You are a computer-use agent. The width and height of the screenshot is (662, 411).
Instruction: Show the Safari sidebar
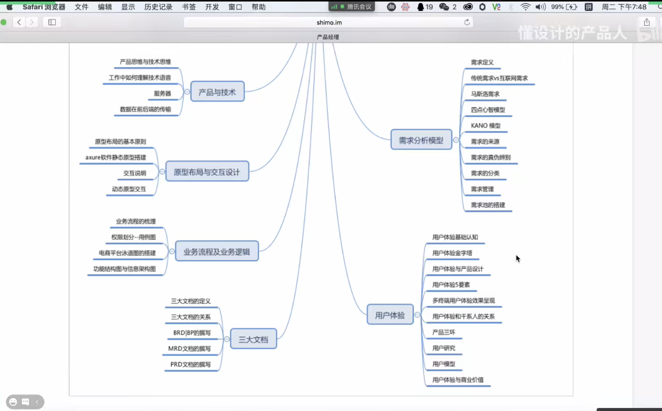click(x=52, y=22)
